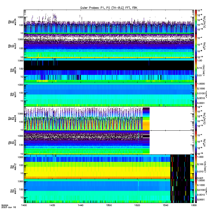
Task: Click the 'thb fff 64 eac34' y-axis label
Action: coord(12,22)
